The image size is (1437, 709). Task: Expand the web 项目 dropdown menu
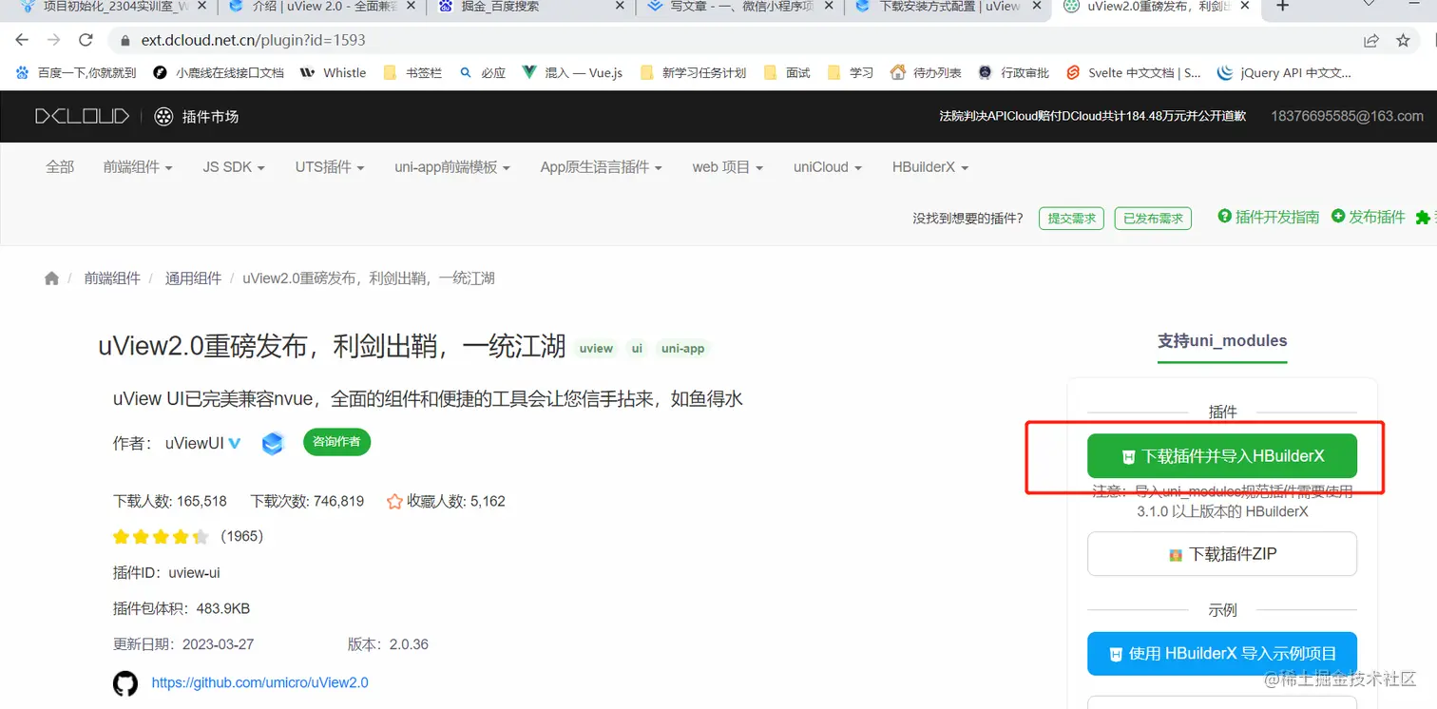tap(728, 166)
